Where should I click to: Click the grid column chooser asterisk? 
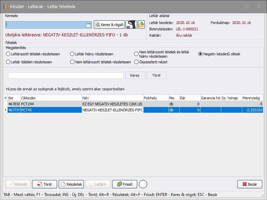pos(5,98)
